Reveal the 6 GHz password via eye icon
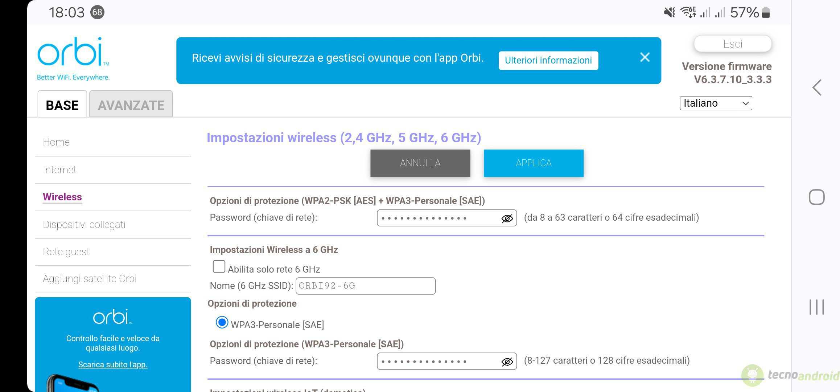 point(507,362)
